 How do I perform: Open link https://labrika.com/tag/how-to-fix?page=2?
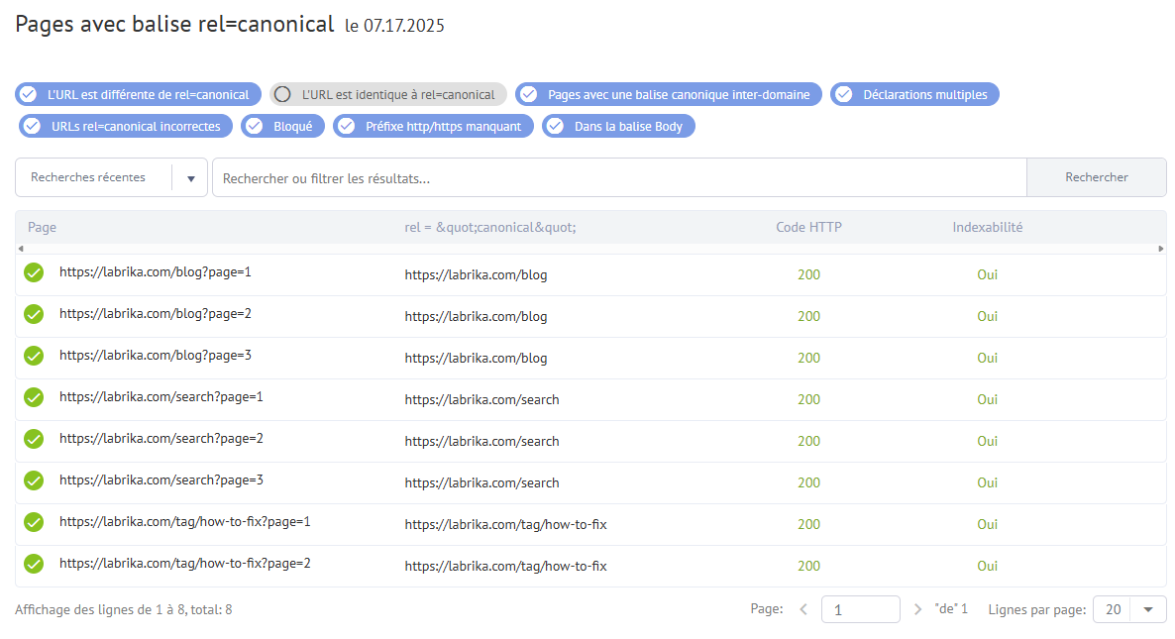click(x=185, y=564)
